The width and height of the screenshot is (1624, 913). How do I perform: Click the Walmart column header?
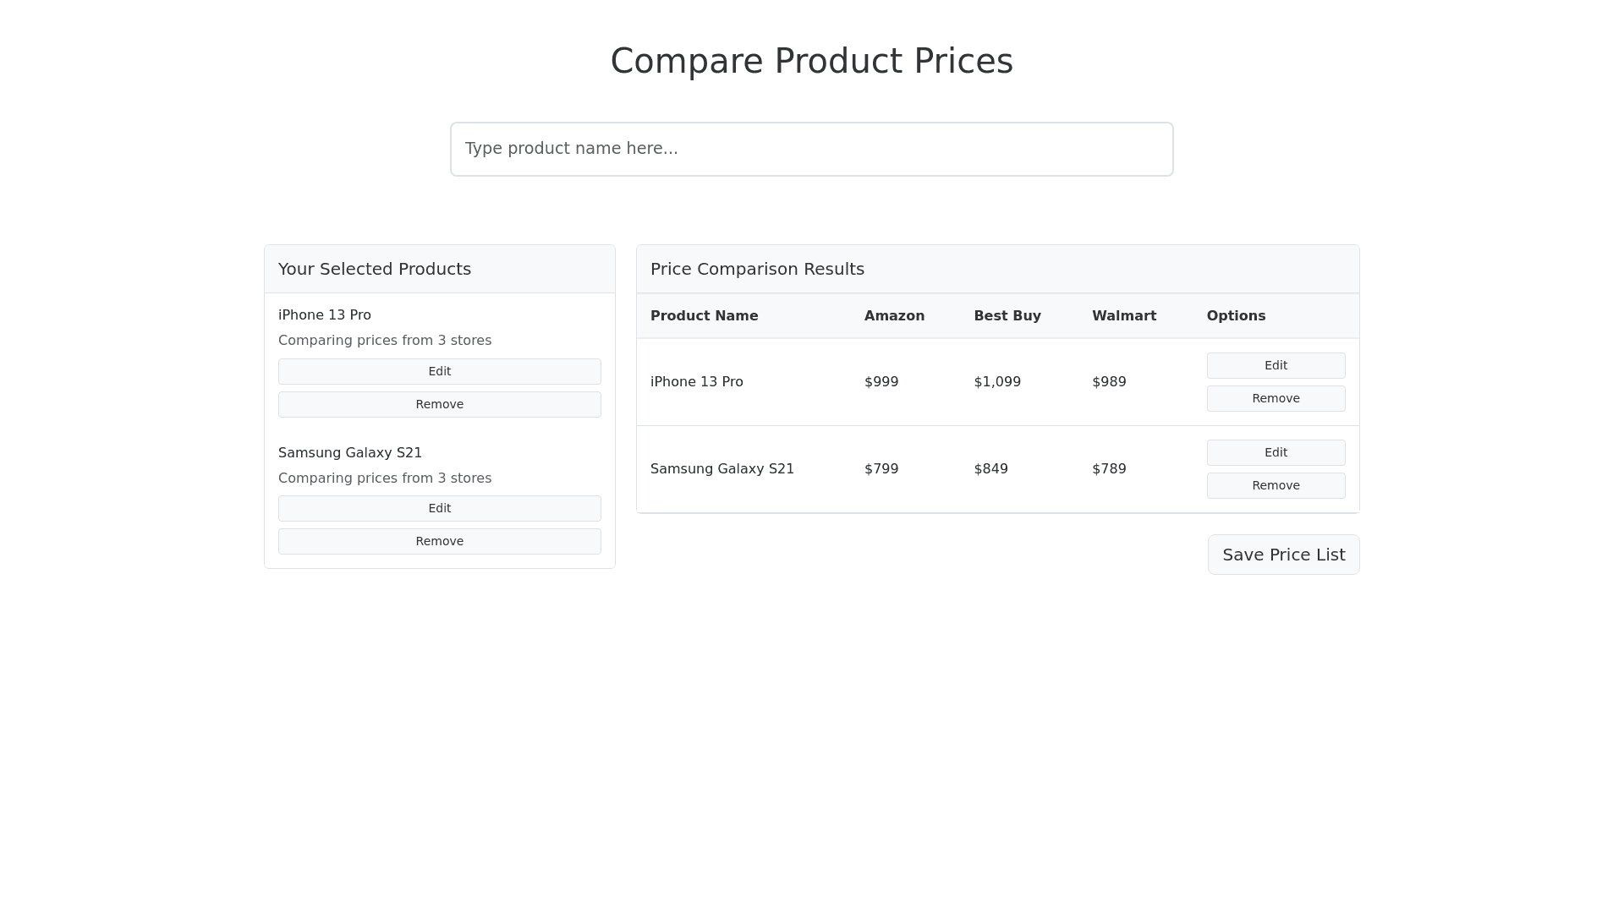click(x=1123, y=315)
